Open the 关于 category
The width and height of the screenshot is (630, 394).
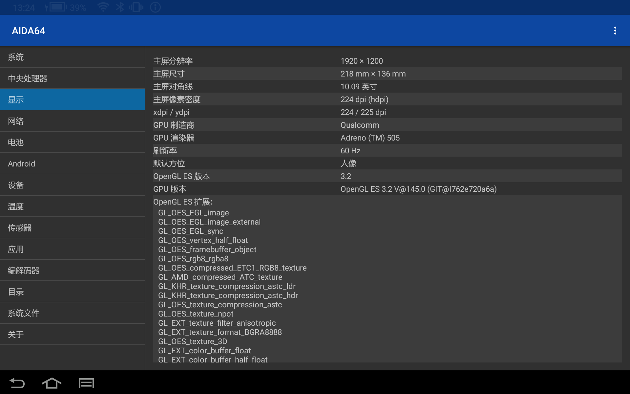[x=72, y=335]
